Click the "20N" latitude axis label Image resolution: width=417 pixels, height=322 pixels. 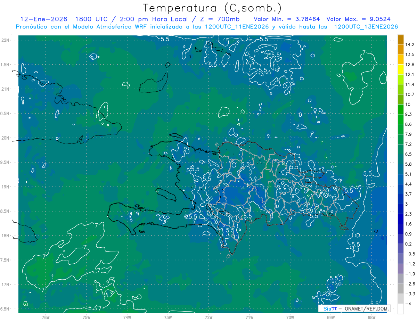click(x=5, y=138)
